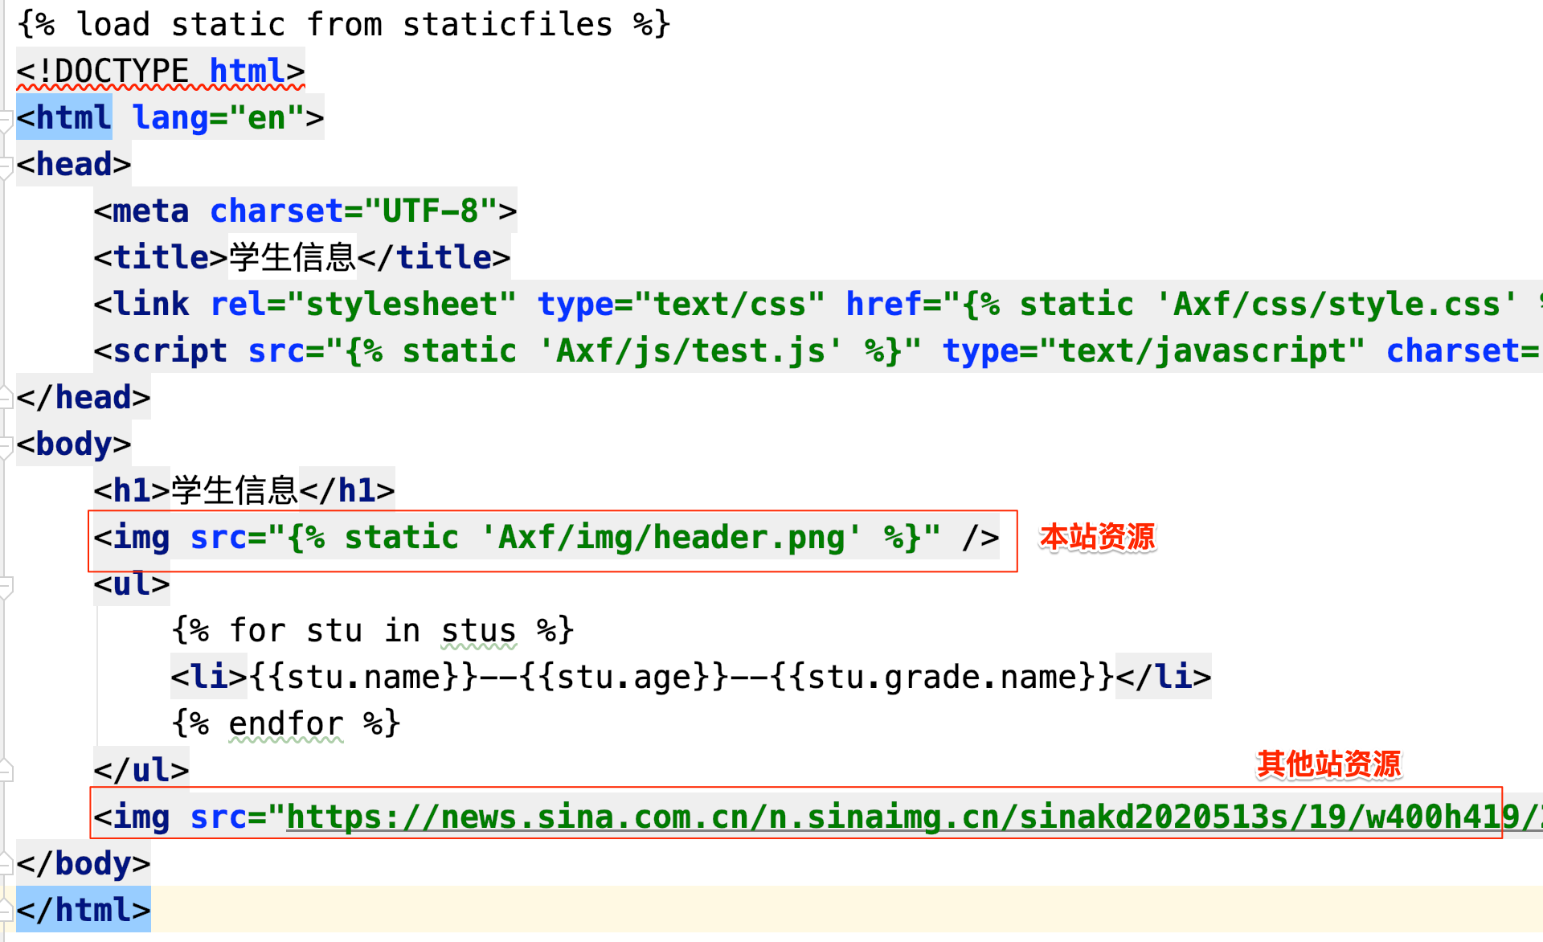This screenshot has height=942, width=1543.
Task: Click the Axf/css/style.css path string
Action: [x=1336, y=305]
